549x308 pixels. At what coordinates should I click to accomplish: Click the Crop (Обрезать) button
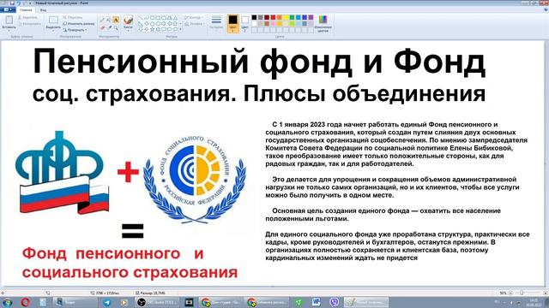pyautogui.click(x=72, y=17)
